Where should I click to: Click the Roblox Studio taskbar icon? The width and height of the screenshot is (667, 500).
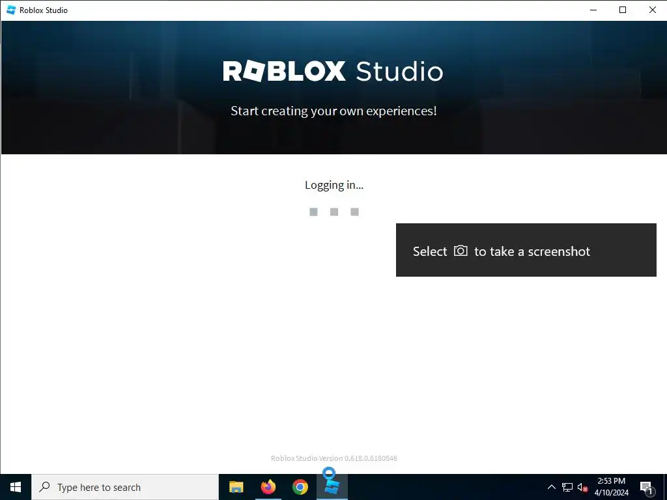coord(332,487)
